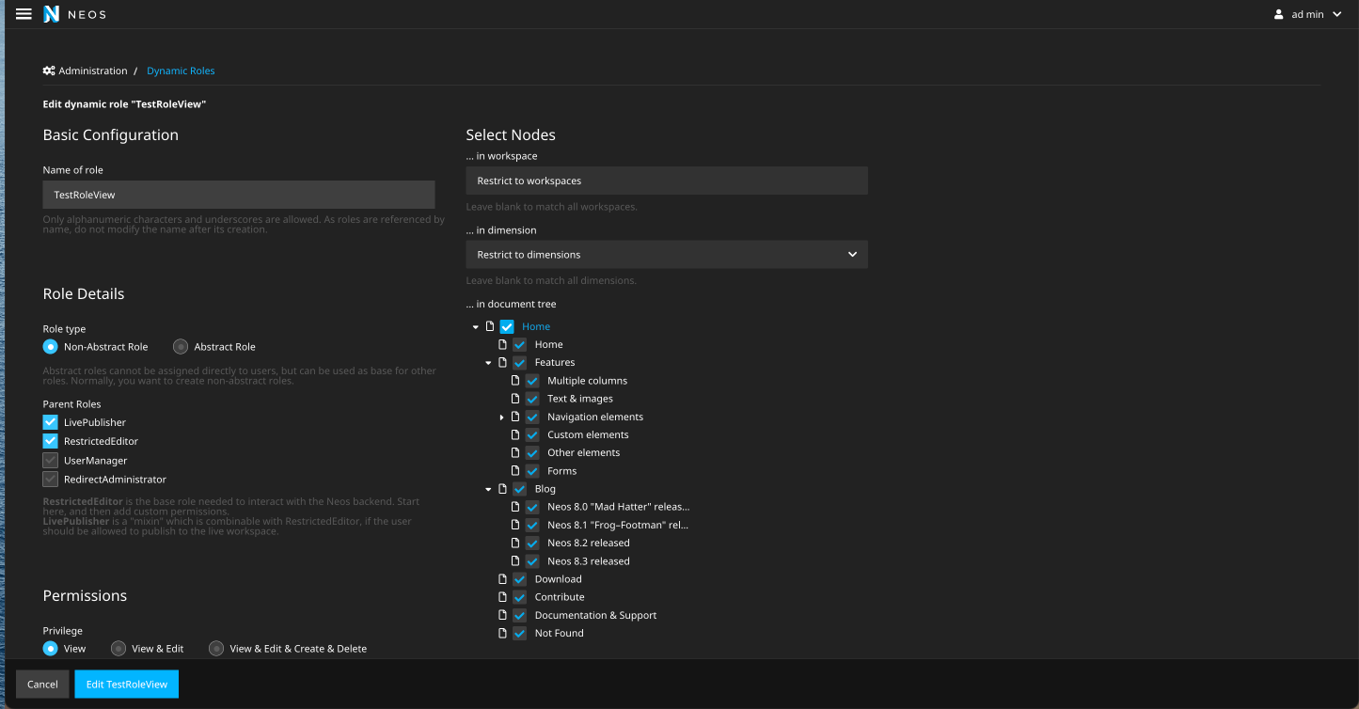Choose the View & Edit privilege

coord(119,649)
